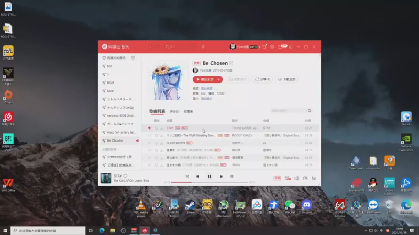This screenshot has height=235, width=419.
Task: Toggle shuffle play mode
Action: (187, 177)
